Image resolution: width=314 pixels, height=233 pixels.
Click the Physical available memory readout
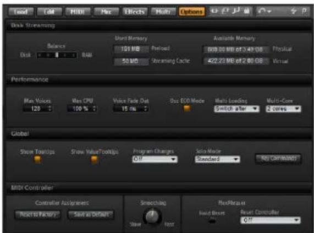pyautogui.click(x=235, y=50)
